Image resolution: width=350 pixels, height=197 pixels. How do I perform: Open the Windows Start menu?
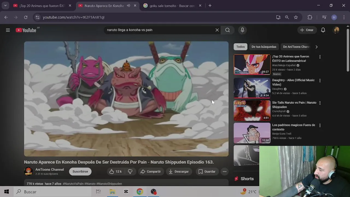click(7, 192)
